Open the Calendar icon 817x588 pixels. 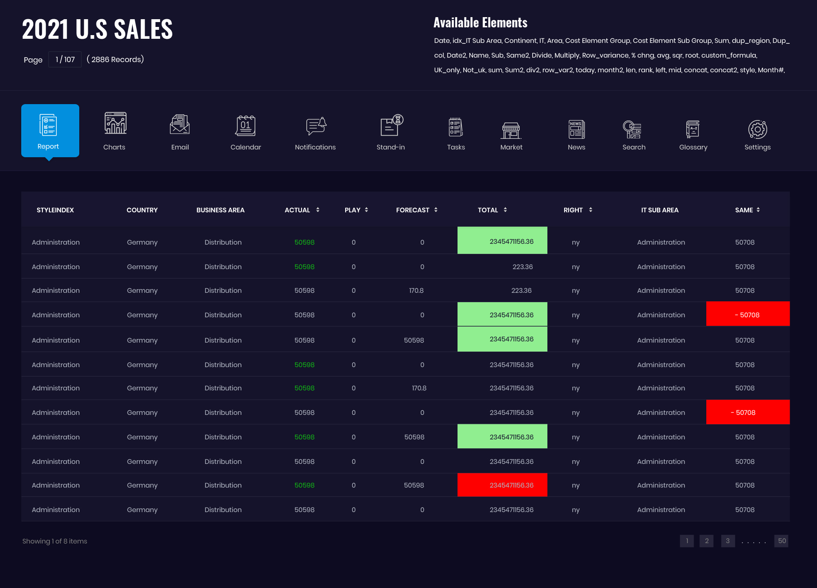(x=246, y=126)
